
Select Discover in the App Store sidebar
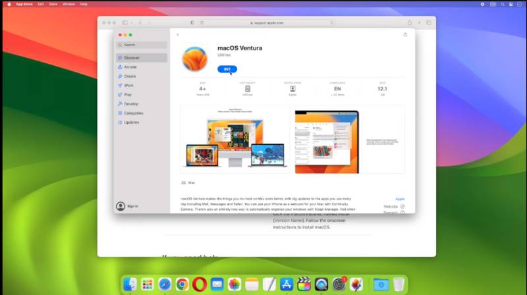point(142,58)
